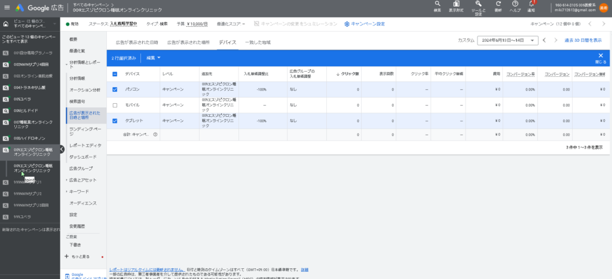Click レポートはリアルタイムには更新されません link
612x279 pixels.
tap(147, 269)
